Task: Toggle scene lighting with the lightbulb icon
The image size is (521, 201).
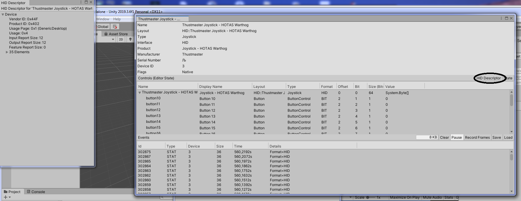Action: click(130, 39)
